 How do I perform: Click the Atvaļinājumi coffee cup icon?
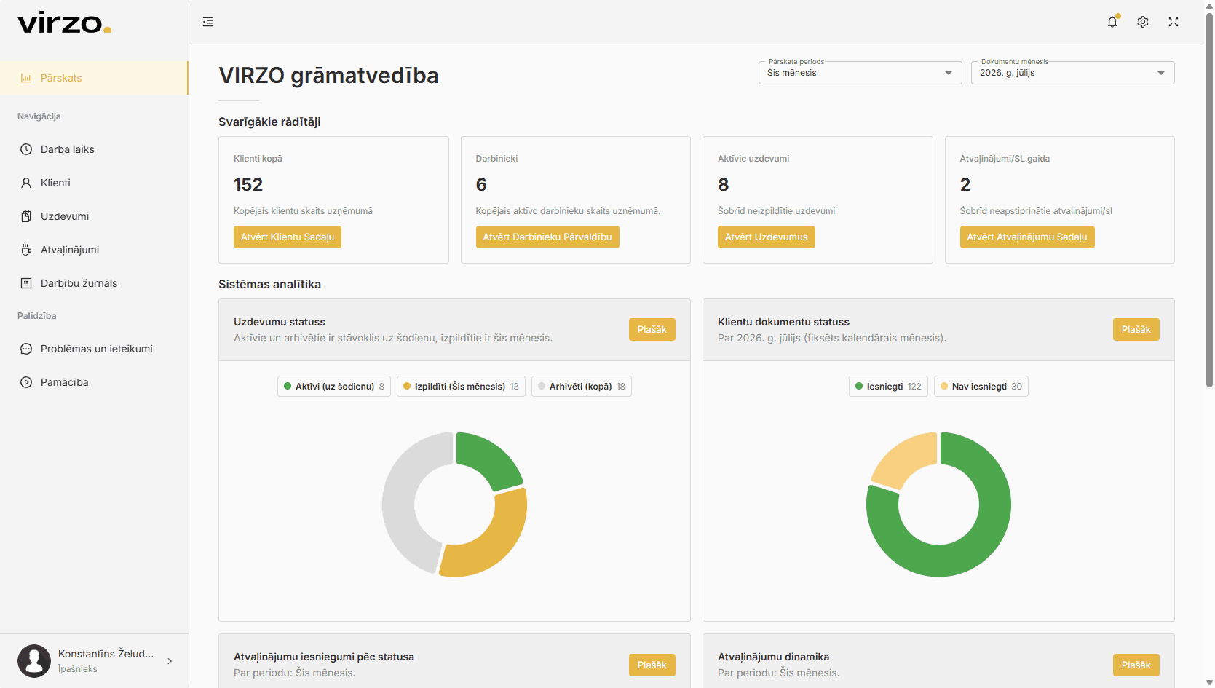(x=26, y=250)
